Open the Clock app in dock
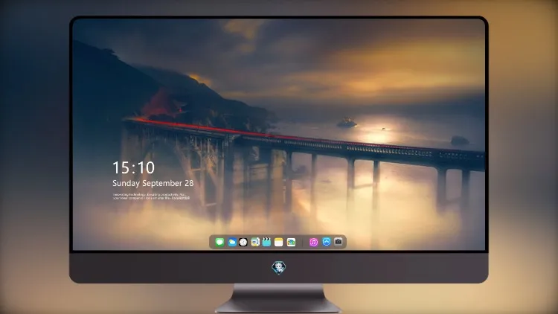558x314 pixels. (x=243, y=242)
